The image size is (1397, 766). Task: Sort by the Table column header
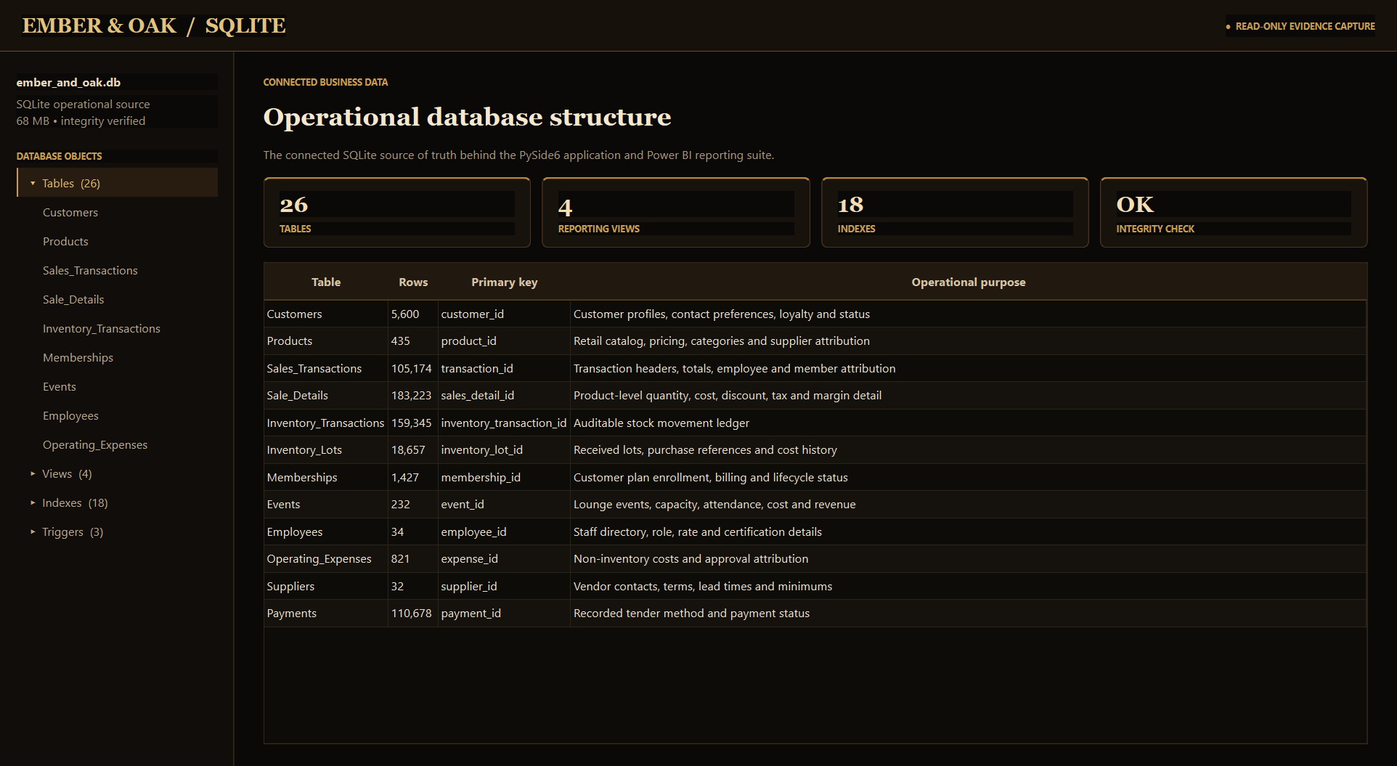(x=326, y=282)
